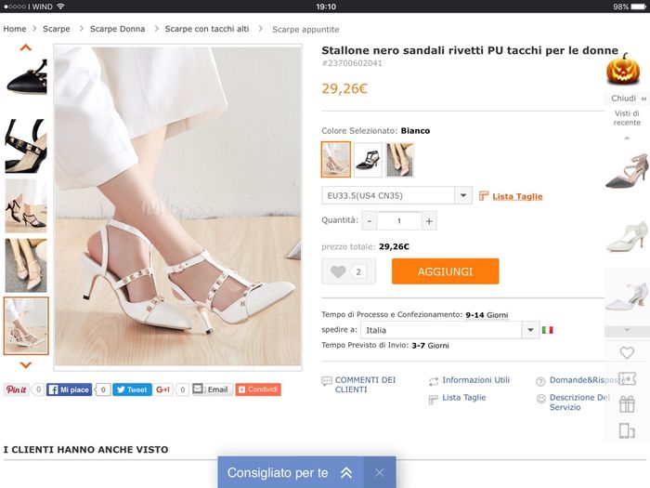Click the Pinterest Pin it button

(x=16, y=389)
